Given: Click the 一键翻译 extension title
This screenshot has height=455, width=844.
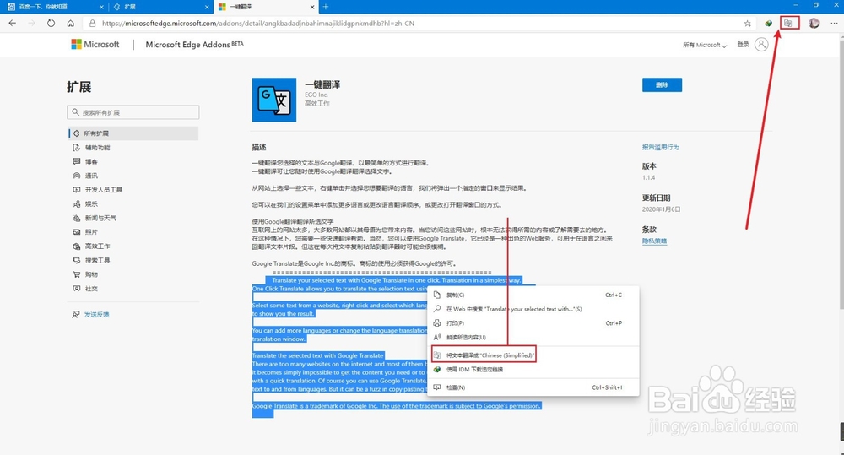Looking at the screenshot, I should [x=322, y=84].
